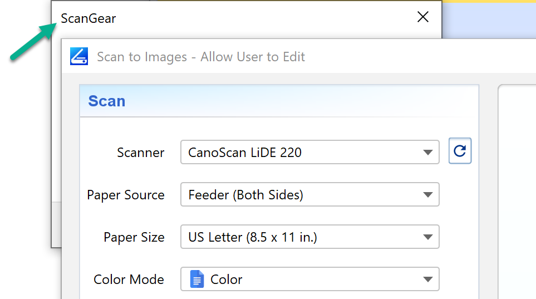Click the Paper Size label
This screenshot has width=536, height=299.
click(x=134, y=237)
